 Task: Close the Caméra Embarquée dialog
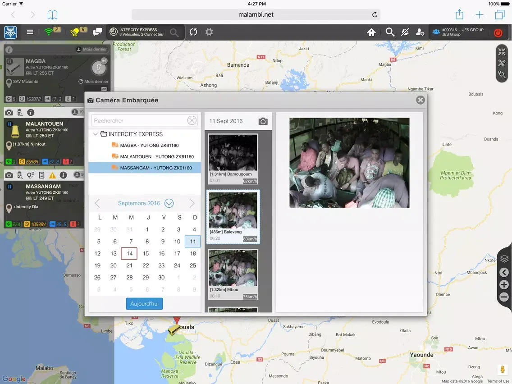(420, 100)
